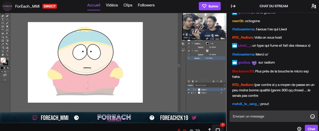Open the Clips tab
Image resolution: width=319 pixels, height=131 pixels.
pos(128,5)
